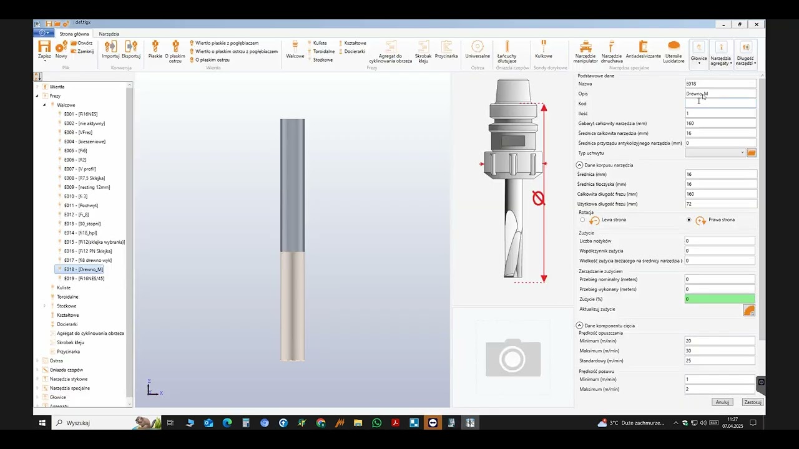799x449 pixels.
Task: Click the green Zużycie (%) wear indicator
Action: pos(720,299)
